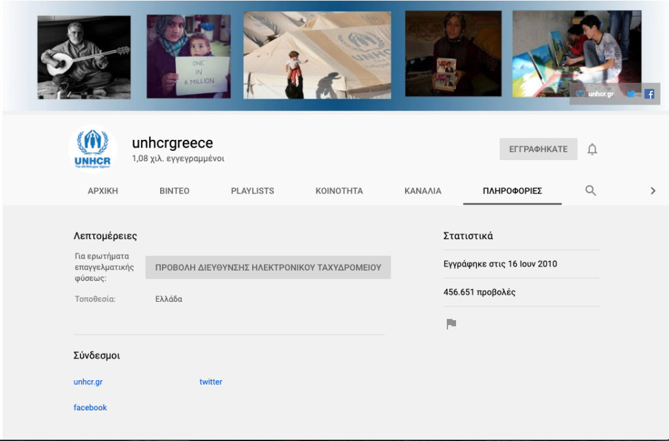669x441 pixels.
Task: Open the Facebook icon in banner
Action: coord(649,94)
